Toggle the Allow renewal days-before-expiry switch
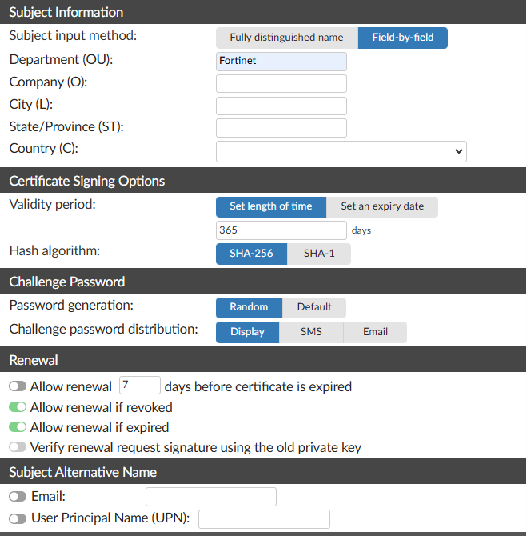527x536 pixels. [x=18, y=386]
